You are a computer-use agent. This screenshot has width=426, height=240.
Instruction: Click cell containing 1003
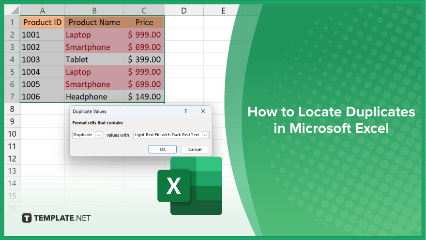coord(43,59)
